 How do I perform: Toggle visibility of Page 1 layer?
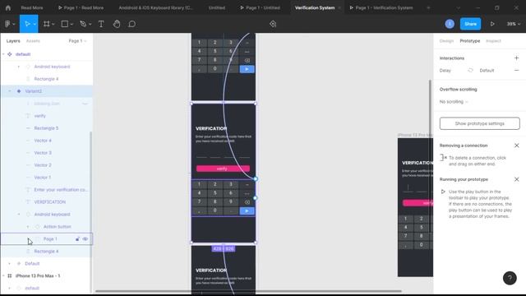pyautogui.click(x=85, y=239)
